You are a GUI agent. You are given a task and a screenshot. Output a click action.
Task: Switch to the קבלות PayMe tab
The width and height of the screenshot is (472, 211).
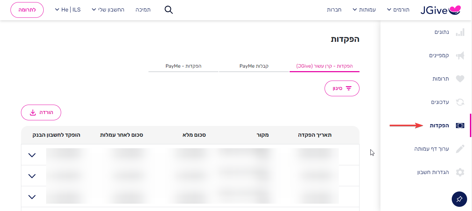[x=254, y=66]
